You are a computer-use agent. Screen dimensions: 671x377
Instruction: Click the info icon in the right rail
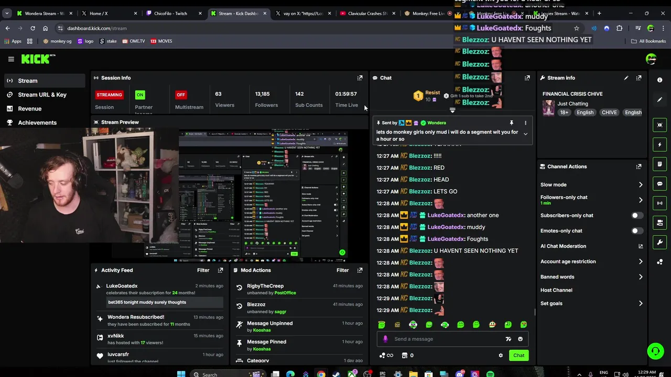click(660, 80)
